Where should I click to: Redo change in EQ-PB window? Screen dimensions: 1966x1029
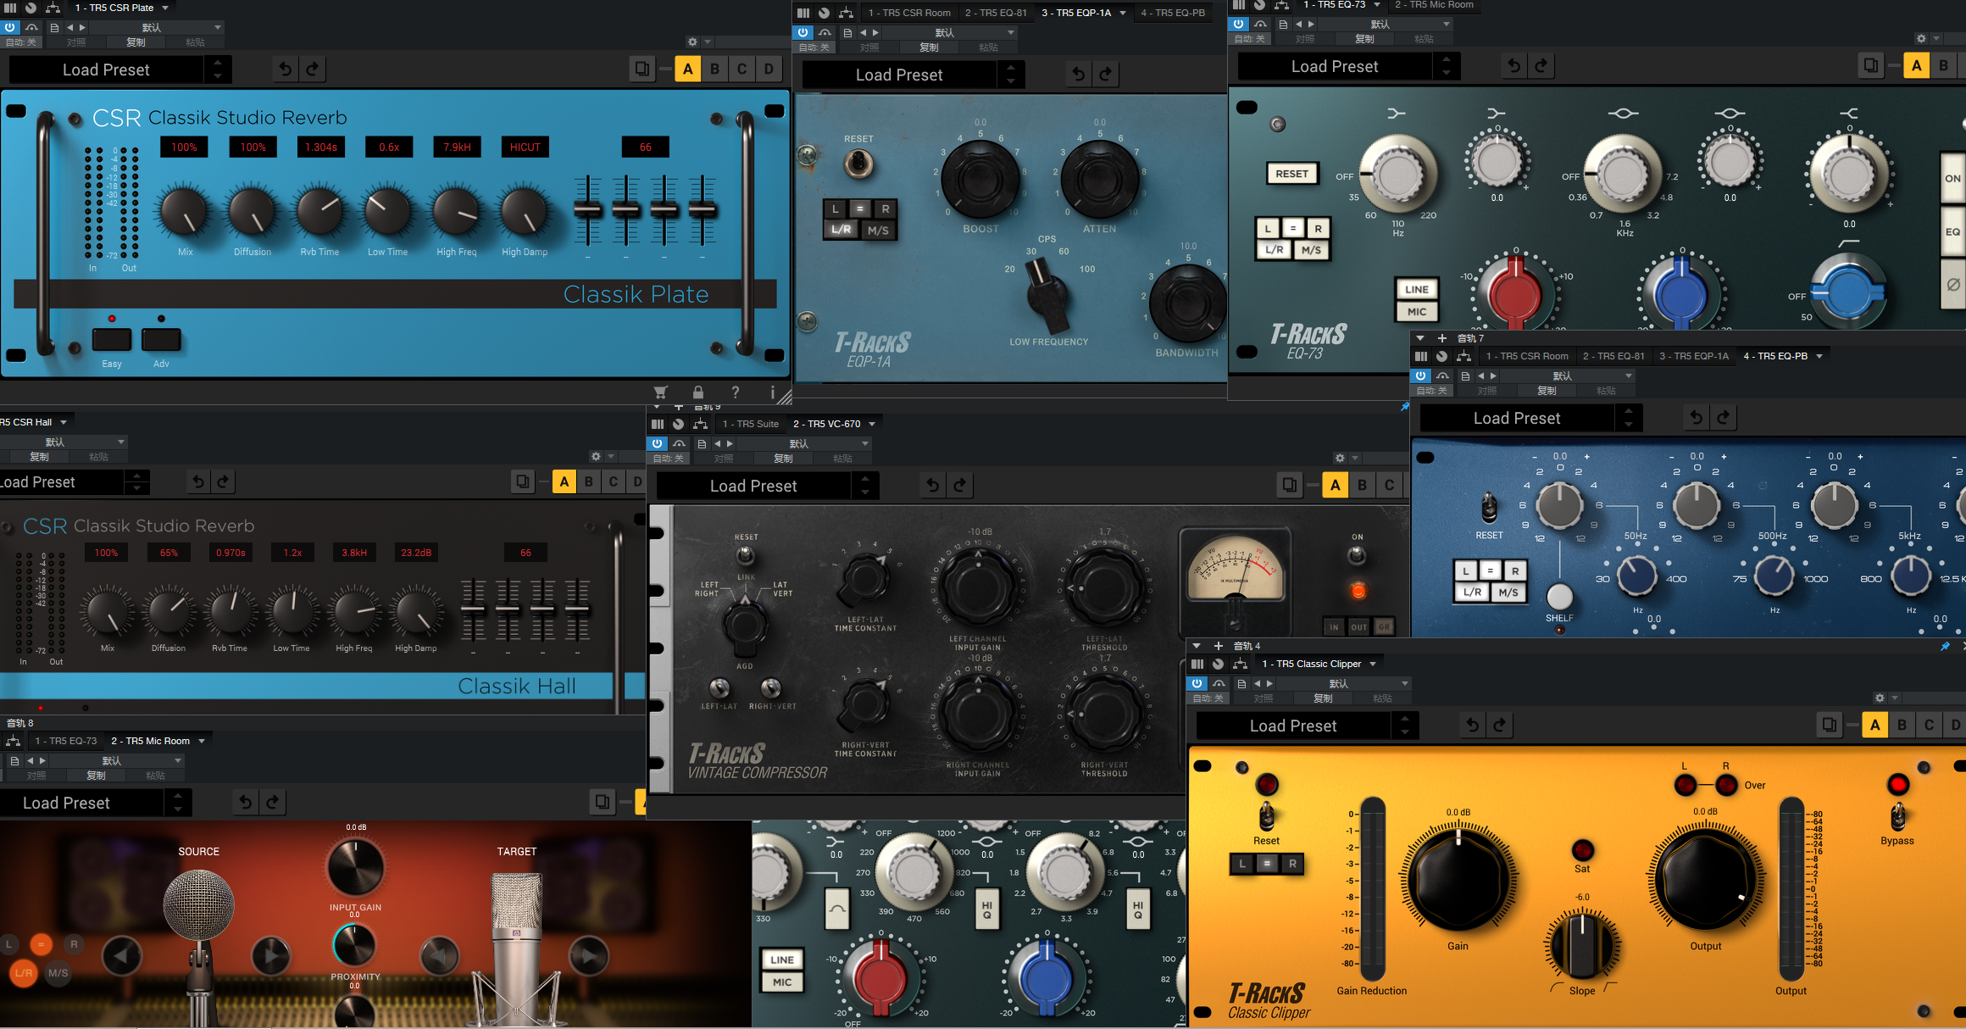tap(1724, 418)
